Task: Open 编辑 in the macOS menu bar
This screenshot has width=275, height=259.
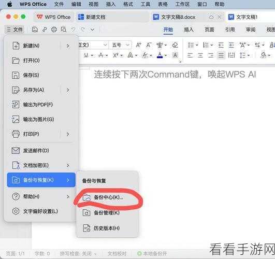Action: coord(76,4)
